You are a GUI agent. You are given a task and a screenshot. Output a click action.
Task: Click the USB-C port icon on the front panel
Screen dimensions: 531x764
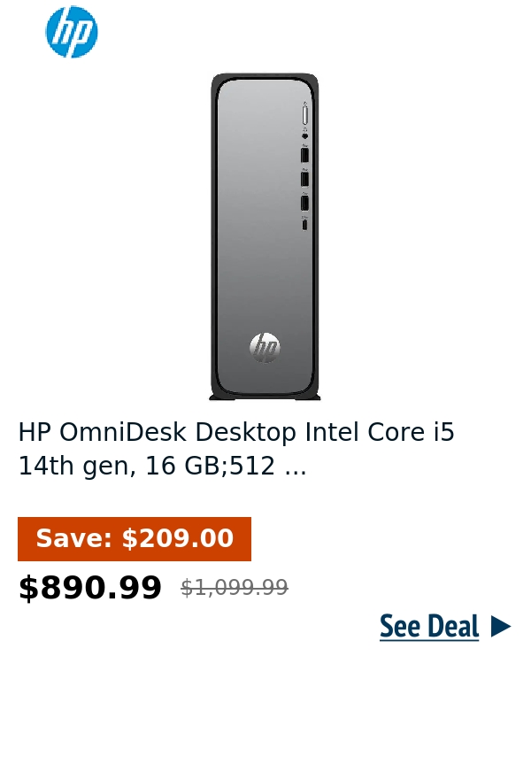304,225
